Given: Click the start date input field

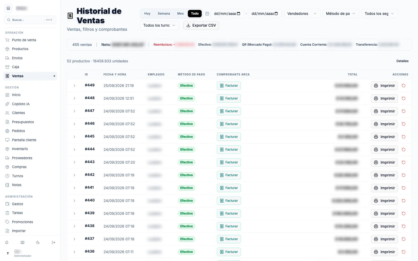Looking at the screenshot, I should coord(227,14).
